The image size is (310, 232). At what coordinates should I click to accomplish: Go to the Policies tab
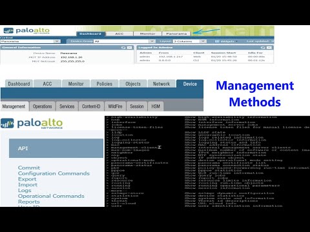(x=105, y=84)
